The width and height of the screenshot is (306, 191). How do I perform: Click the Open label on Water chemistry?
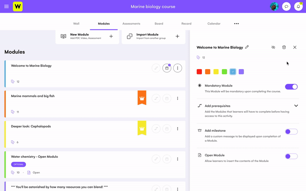(x=36, y=173)
